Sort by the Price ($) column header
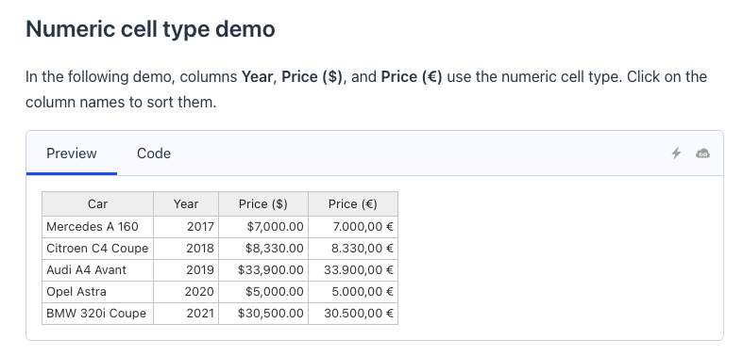The height and width of the screenshot is (356, 743). point(263,204)
